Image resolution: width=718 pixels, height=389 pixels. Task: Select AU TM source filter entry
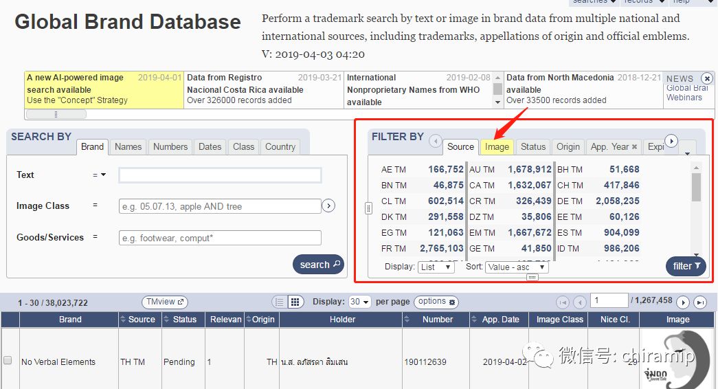510,170
